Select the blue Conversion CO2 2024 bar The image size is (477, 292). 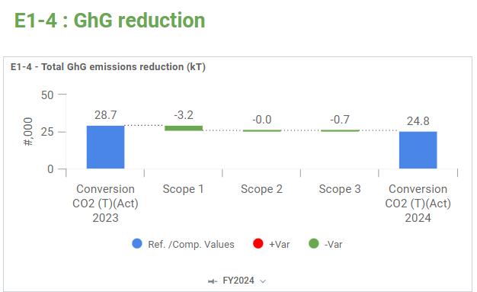(x=418, y=150)
